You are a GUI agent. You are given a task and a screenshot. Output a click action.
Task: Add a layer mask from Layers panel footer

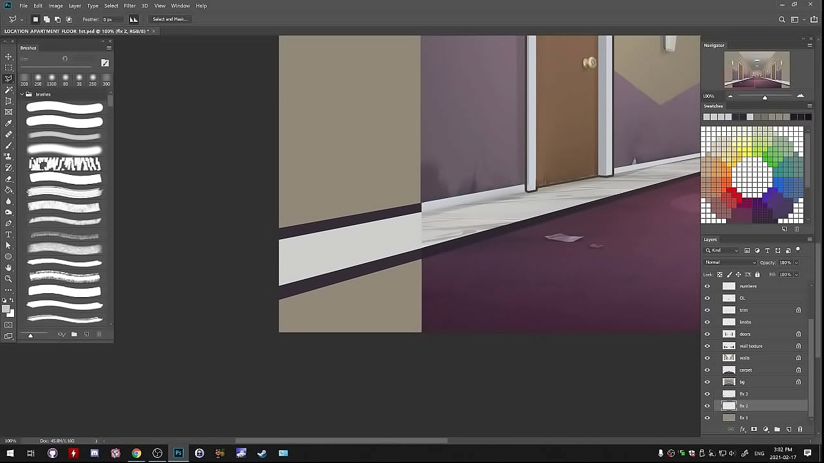click(754, 429)
